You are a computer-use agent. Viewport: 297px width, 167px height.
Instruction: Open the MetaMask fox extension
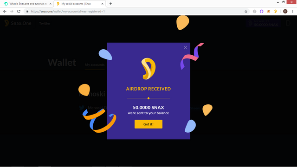[x=268, y=11]
